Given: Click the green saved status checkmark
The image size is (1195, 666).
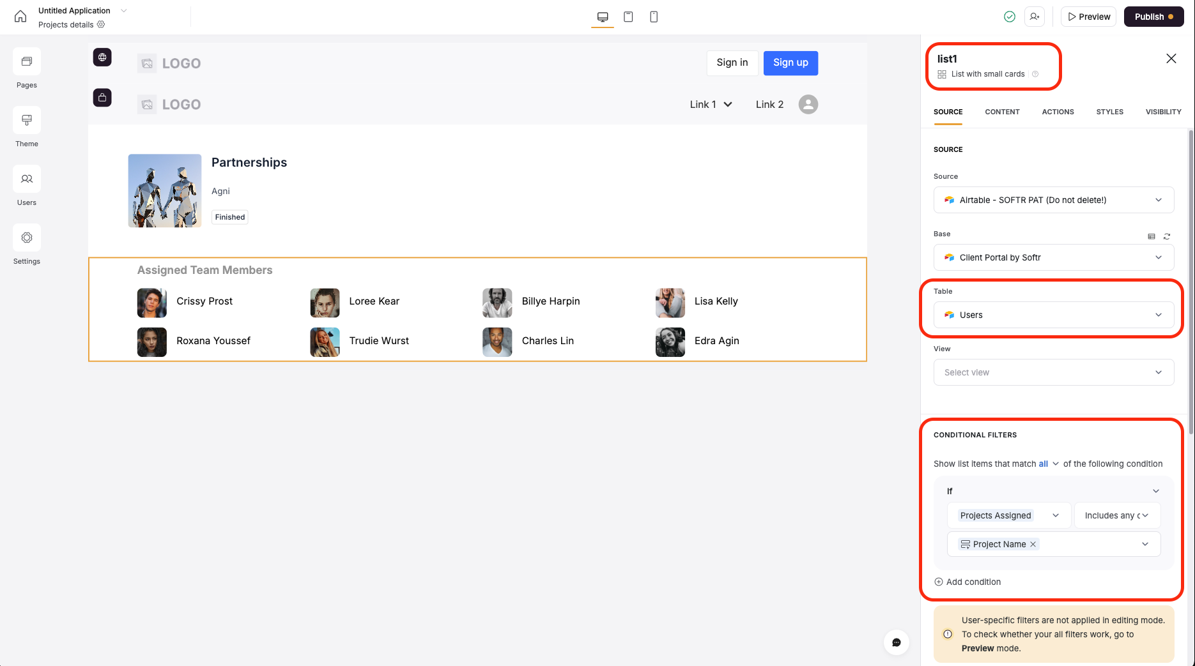Looking at the screenshot, I should pos(1010,17).
